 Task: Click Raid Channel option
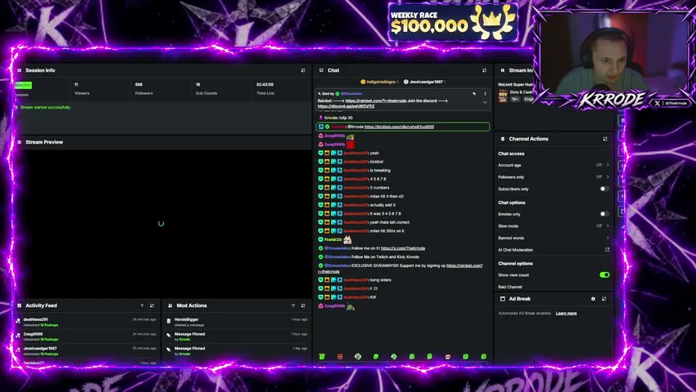510,287
